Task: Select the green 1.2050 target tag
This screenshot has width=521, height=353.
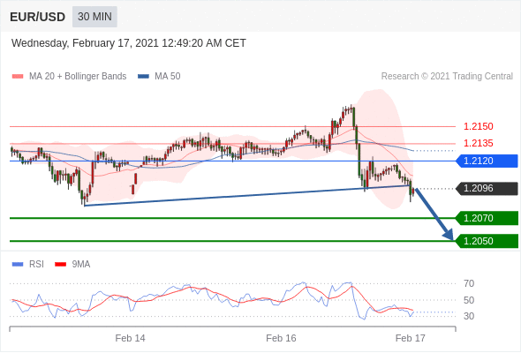Action: [x=487, y=241]
